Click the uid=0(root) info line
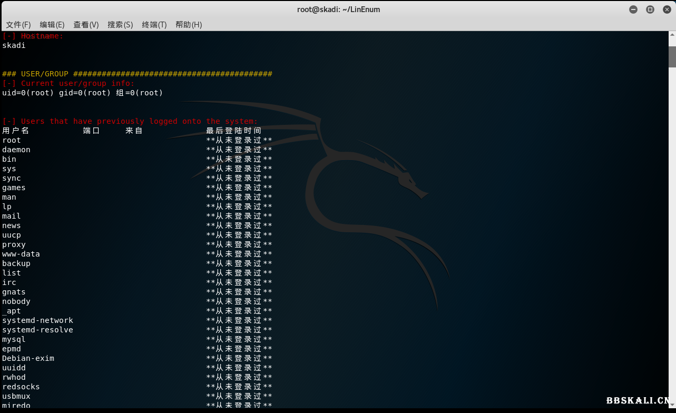 pyautogui.click(x=82, y=93)
